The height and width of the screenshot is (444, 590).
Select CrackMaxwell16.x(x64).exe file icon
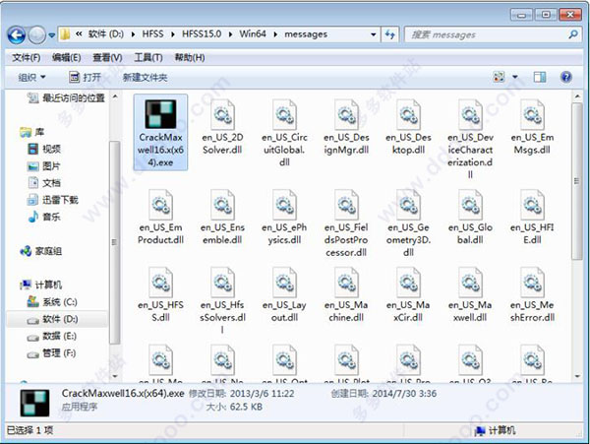point(160,114)
